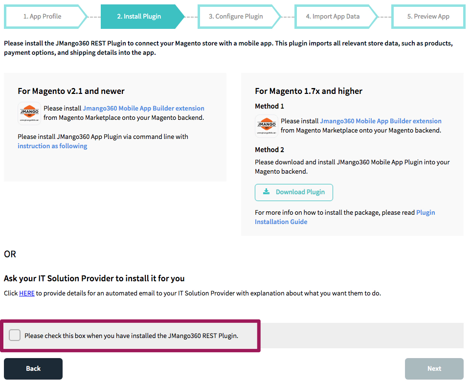Click the 'Method 1' label
This screenshot has height=384, width=471.
click(269, 106)
